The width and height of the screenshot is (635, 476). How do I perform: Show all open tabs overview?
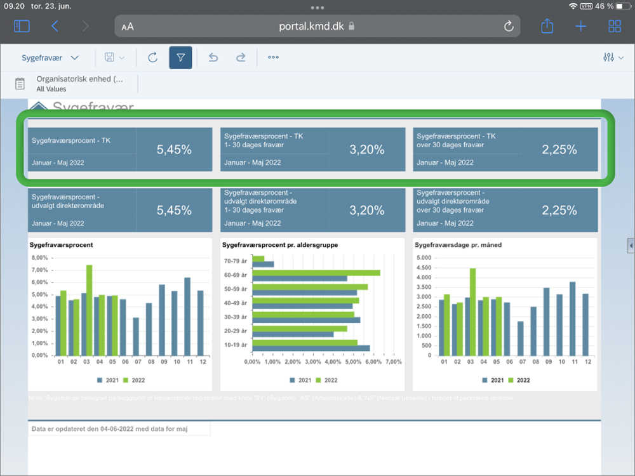(614, 26)
